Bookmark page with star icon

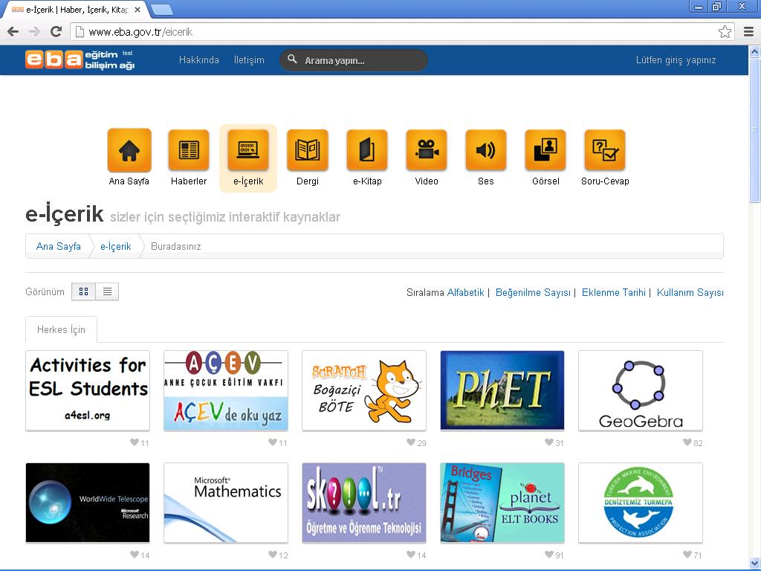pos(725,32)
